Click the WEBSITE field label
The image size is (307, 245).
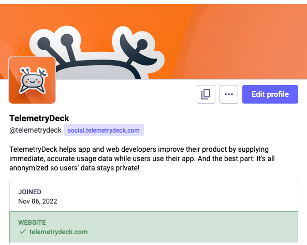pos(32,223)
